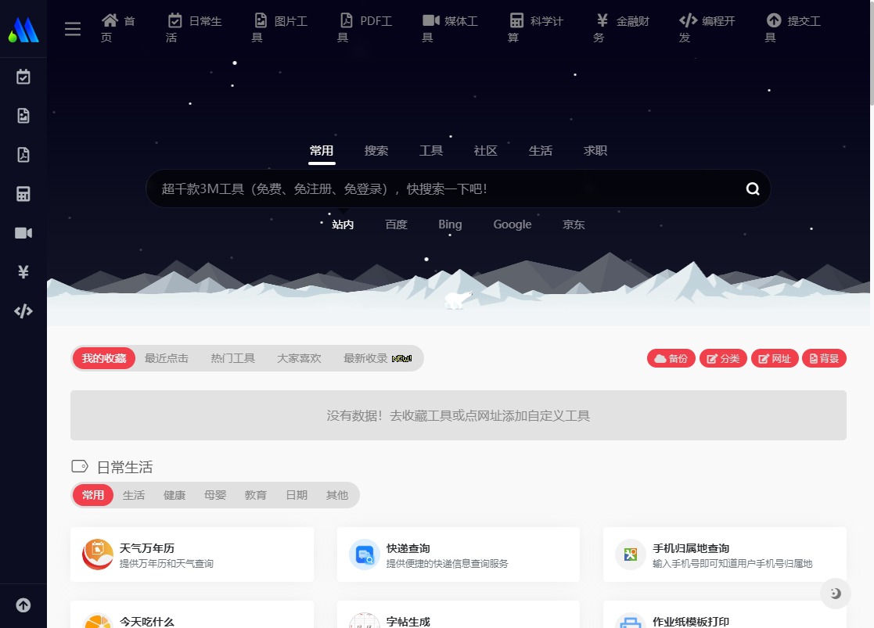Select 日期 filter under 日常生活
The width and height of the screenshot is (874, 628).
point(297,495)
